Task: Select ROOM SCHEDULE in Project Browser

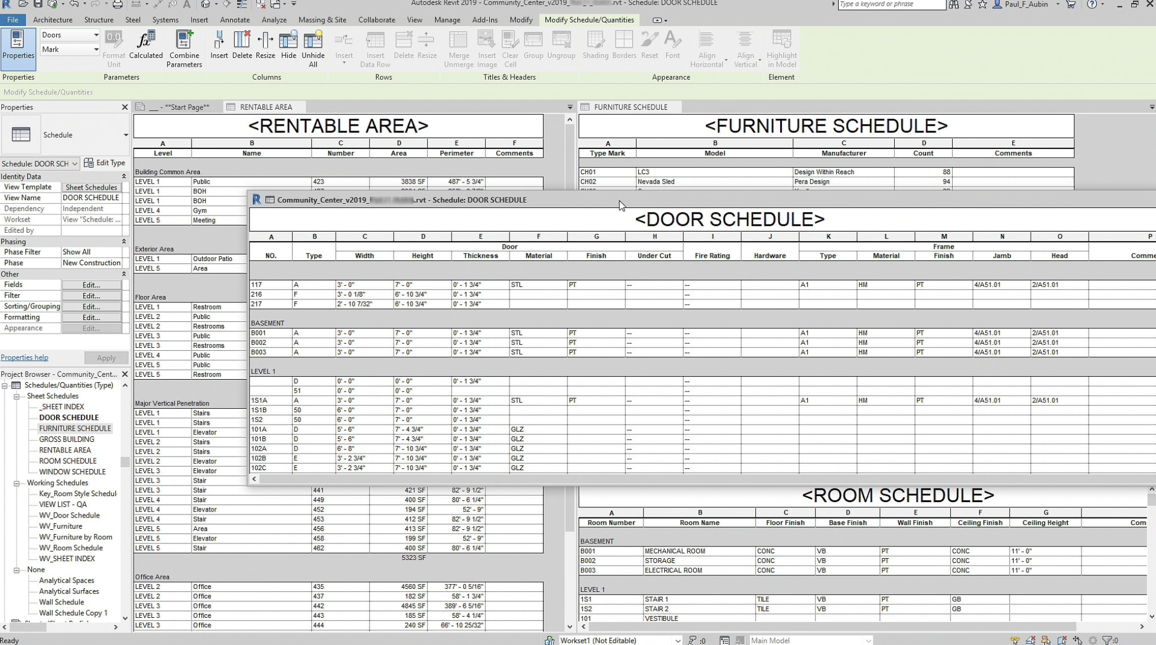Action: [x=67, y=461]
